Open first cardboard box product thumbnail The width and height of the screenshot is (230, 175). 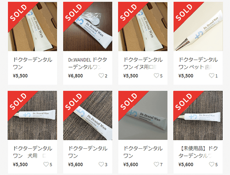(x=32, y=26)
